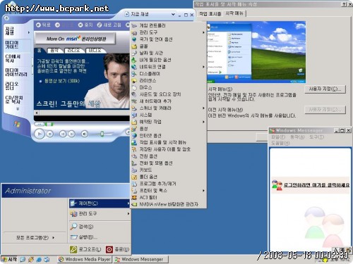Open 디스플레이 in the Control Panel menu

tap(169, 74)
